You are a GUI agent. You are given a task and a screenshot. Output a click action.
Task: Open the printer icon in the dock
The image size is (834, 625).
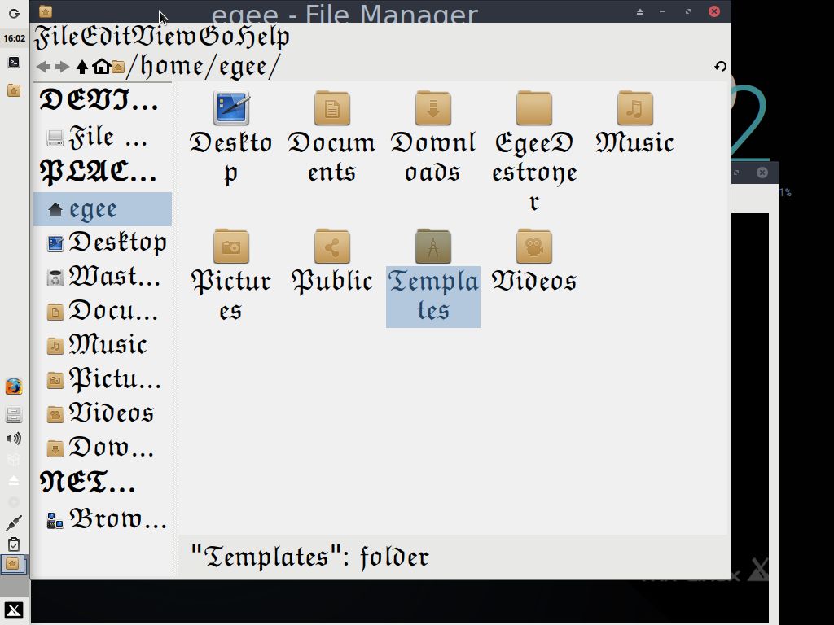(13, 414)
